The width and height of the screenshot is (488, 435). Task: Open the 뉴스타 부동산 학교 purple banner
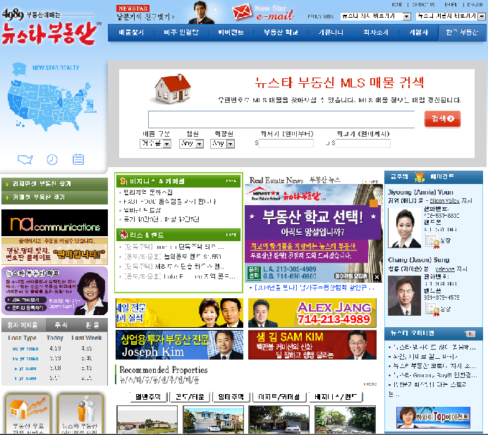pyautogui.click(x=54, y=291)
